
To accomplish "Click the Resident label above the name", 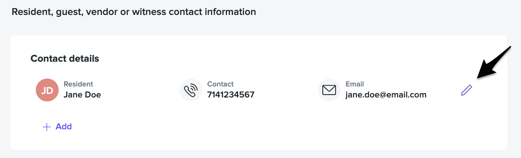I will coord(78,84).
